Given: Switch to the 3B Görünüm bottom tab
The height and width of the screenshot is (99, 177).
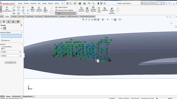Looking at the screenshot, I should [16, 97].
